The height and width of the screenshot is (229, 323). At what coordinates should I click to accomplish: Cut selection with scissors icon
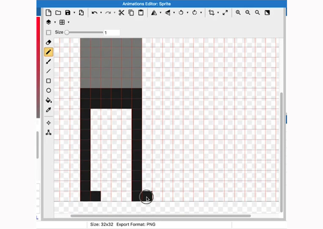pyautogui.click(x=121, y=13)
